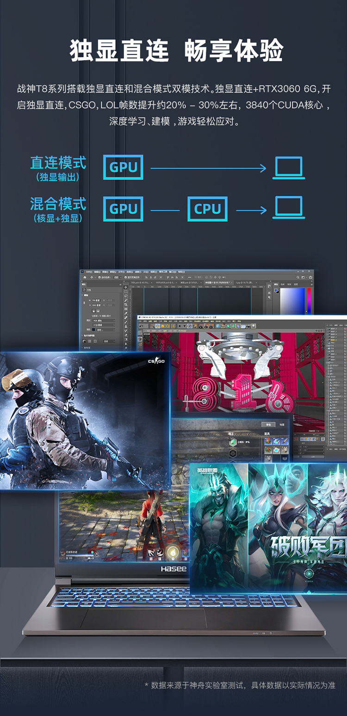347x716 pixels.
Task: Pick a color in Photoshop color field
Action: tap(292, 301)
